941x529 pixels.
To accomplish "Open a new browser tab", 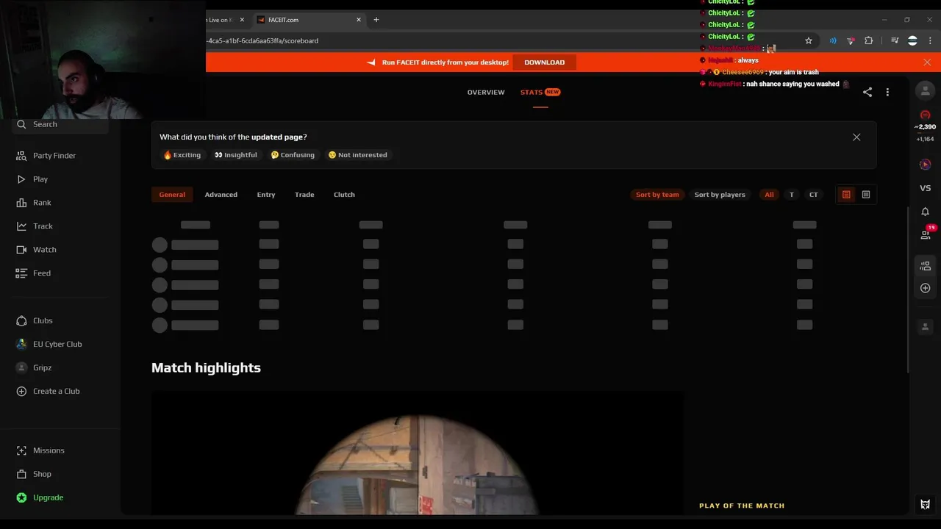I will click(376, 20).
